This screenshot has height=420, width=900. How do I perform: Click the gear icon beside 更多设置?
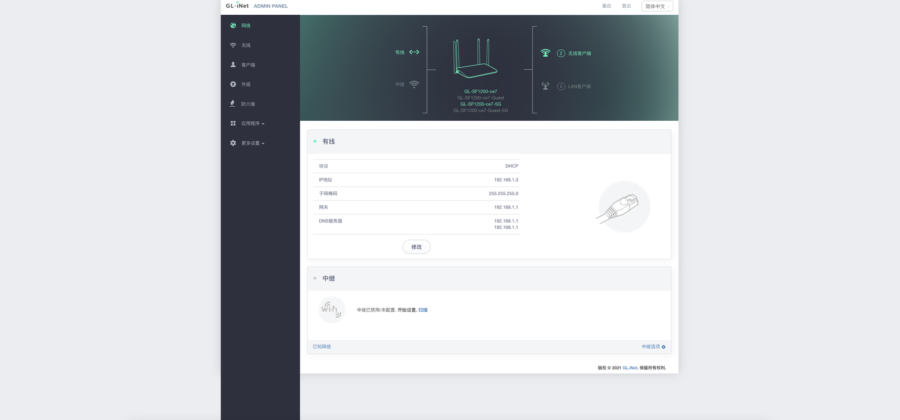point(233,143)
